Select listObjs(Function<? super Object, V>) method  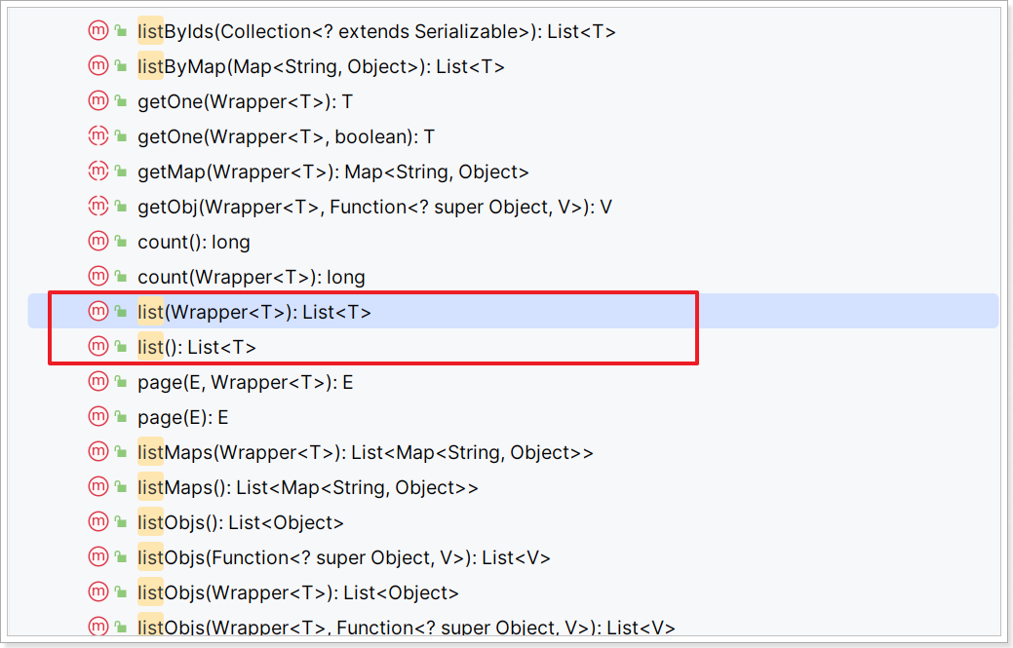point(344,557)
